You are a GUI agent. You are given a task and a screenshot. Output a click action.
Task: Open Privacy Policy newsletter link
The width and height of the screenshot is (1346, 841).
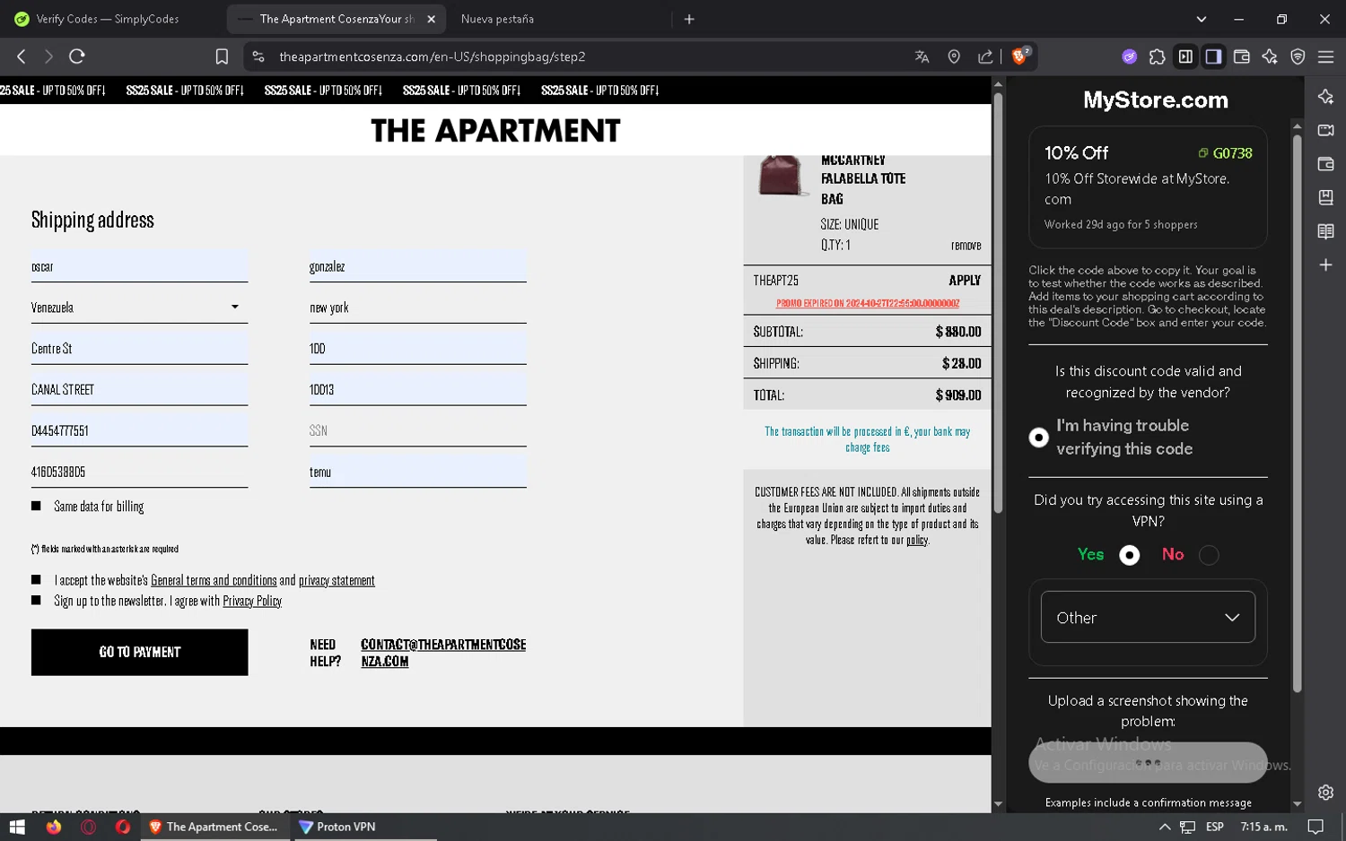(252, 601)
